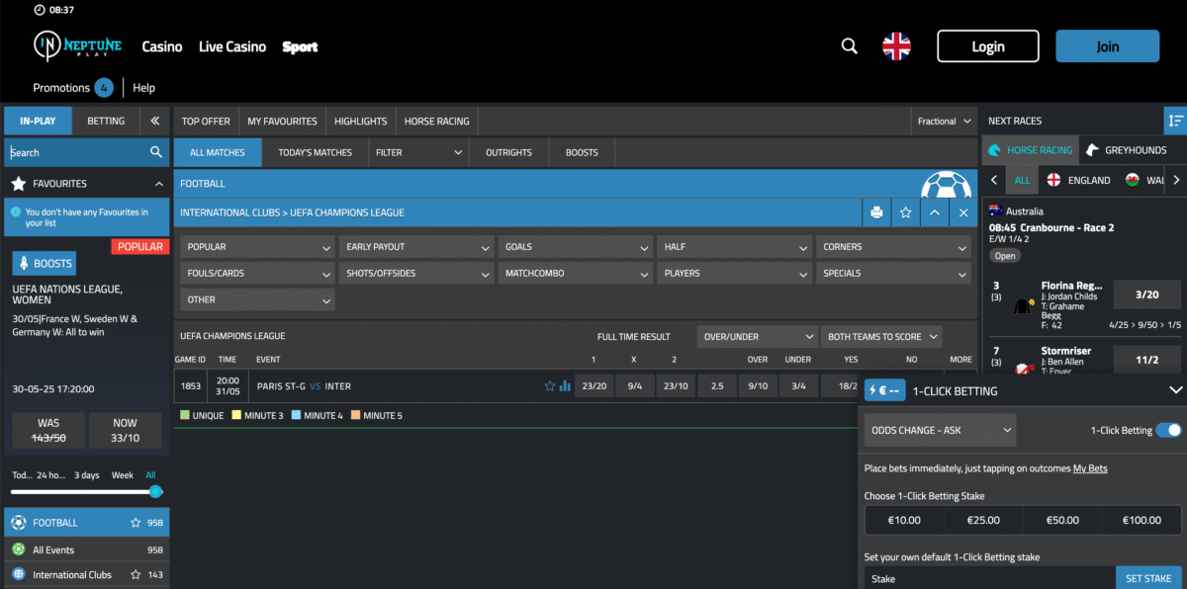Image resolution: width=1187 pixels, height=589 pixels.
Task: Close the UEFA Champions League panel
Action: click(x=963, y=212)
